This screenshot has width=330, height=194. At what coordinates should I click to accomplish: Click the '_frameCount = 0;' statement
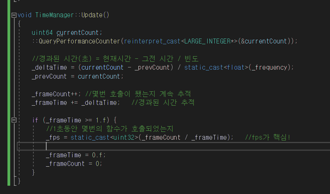point(74,164)
